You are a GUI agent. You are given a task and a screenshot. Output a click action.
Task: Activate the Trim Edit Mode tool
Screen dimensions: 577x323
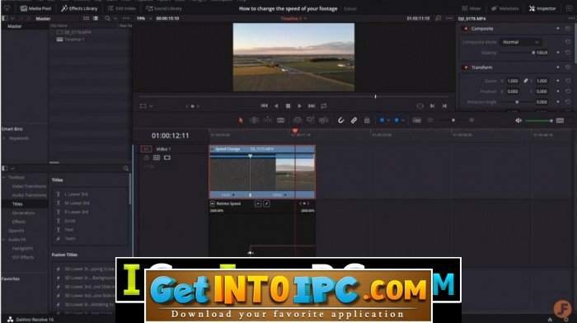point(254,120)
